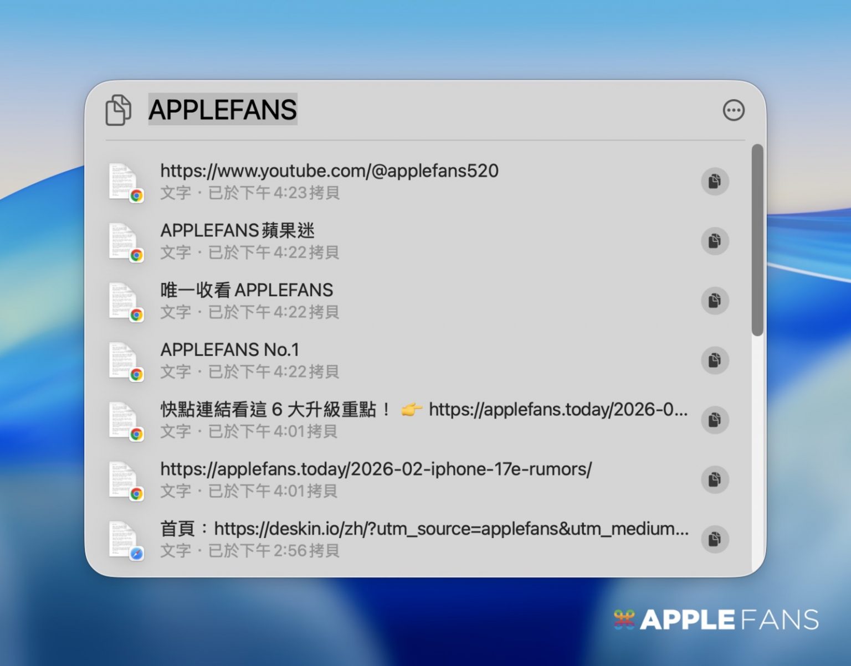Select the deskin.io utm_source result row
This screenshot has width=851, height=666.
[424, 529]
